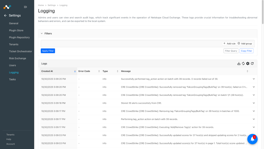Click Copy Filter button

(x=246, y=51)
